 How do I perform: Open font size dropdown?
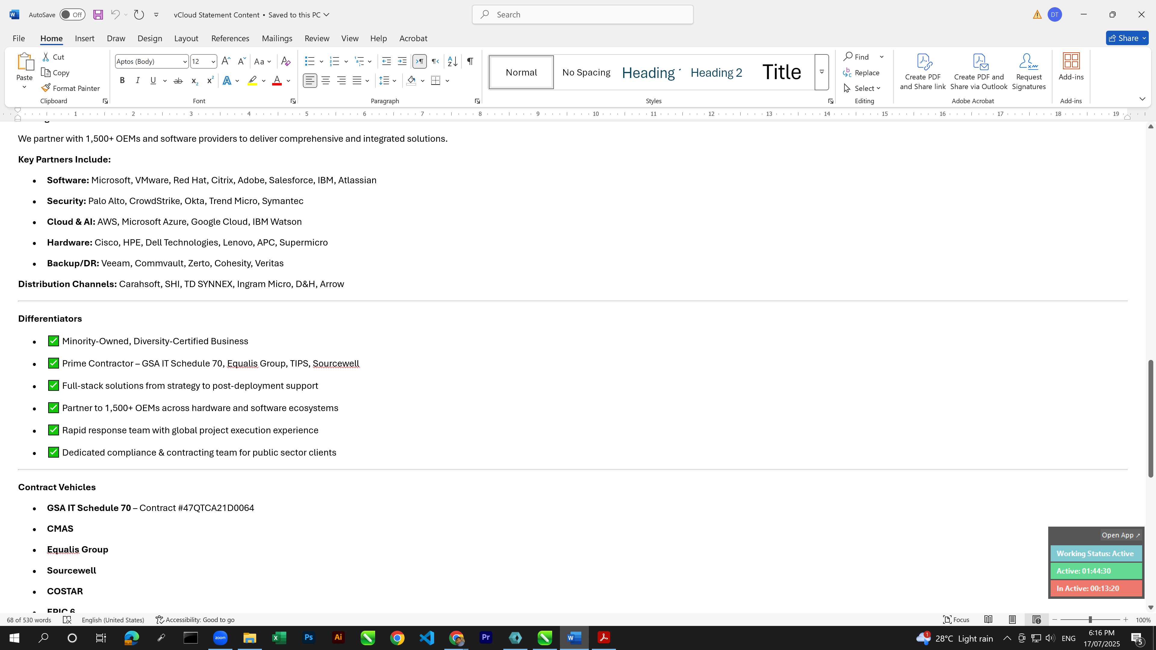[x=213, y=61]
